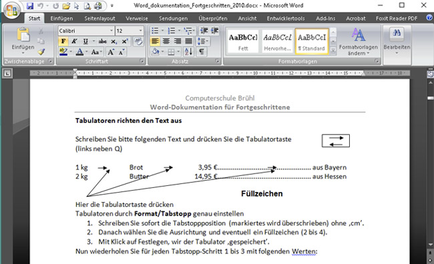Decrease font size with the small A
Screen dimensions: 434x264
122,52
